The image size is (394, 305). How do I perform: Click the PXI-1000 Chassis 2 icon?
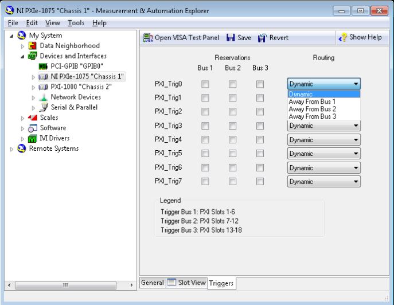(43, 87)
